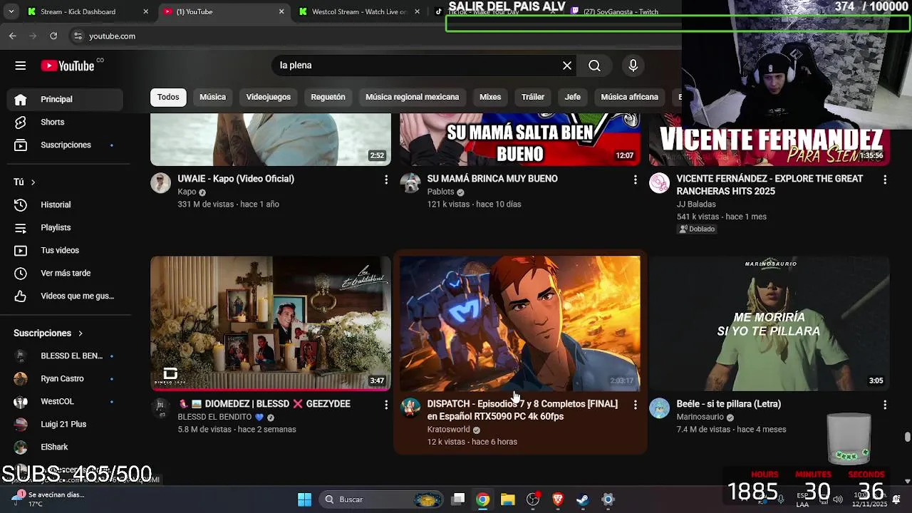Open Historial in the sidebar
Screen dimensions: 912x513
click(65, 204)
